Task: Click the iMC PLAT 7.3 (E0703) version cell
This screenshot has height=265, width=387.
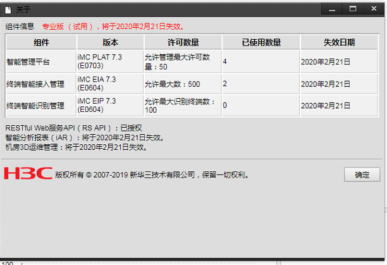Action: coord(110,61)
